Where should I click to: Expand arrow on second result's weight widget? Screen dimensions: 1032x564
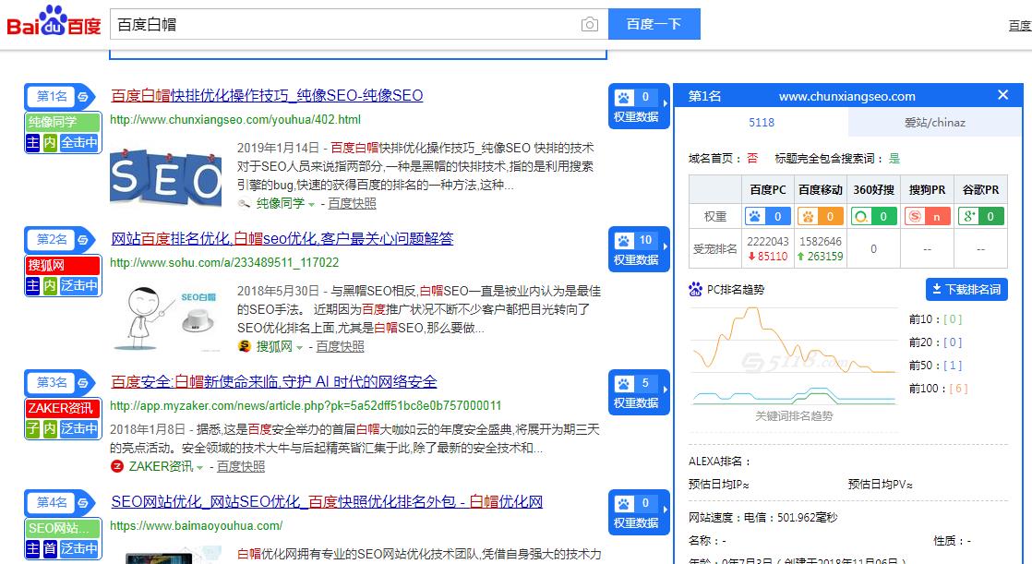click(666, 246)
